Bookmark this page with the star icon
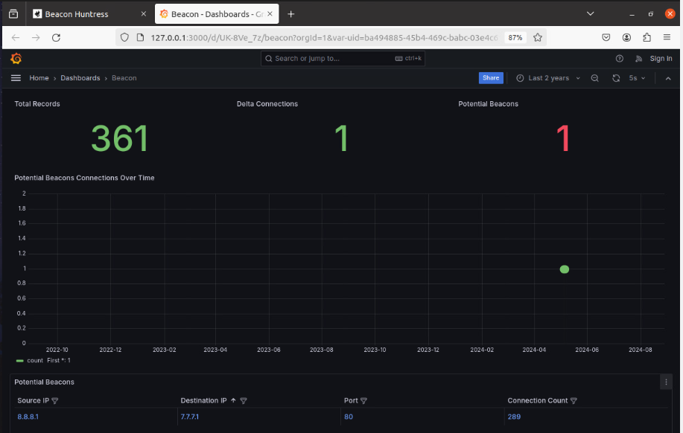 pos(537,37)
